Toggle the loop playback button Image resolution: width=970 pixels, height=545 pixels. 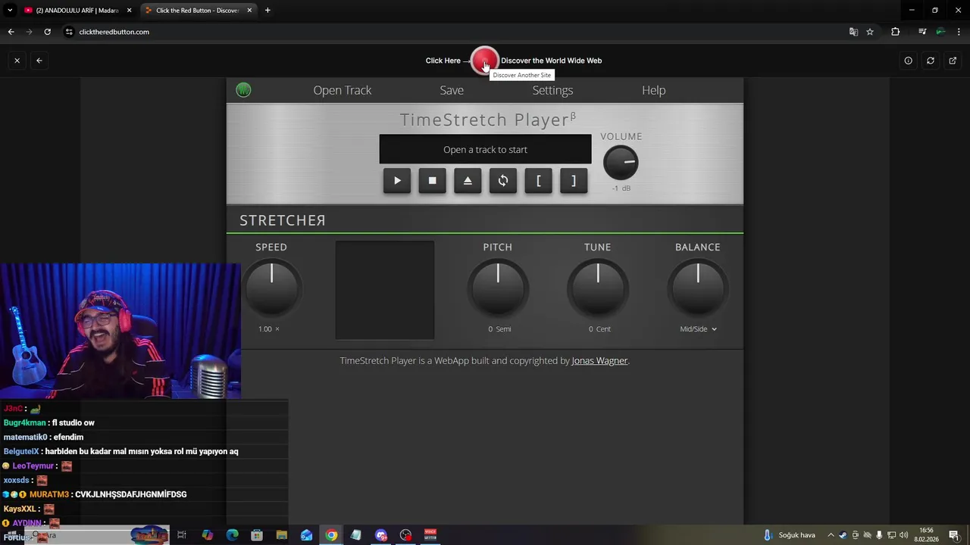503,180
